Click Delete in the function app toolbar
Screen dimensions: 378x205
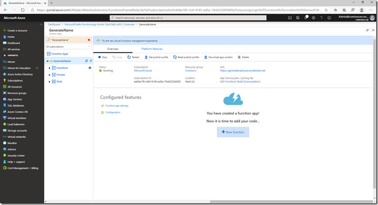[243, 57]
